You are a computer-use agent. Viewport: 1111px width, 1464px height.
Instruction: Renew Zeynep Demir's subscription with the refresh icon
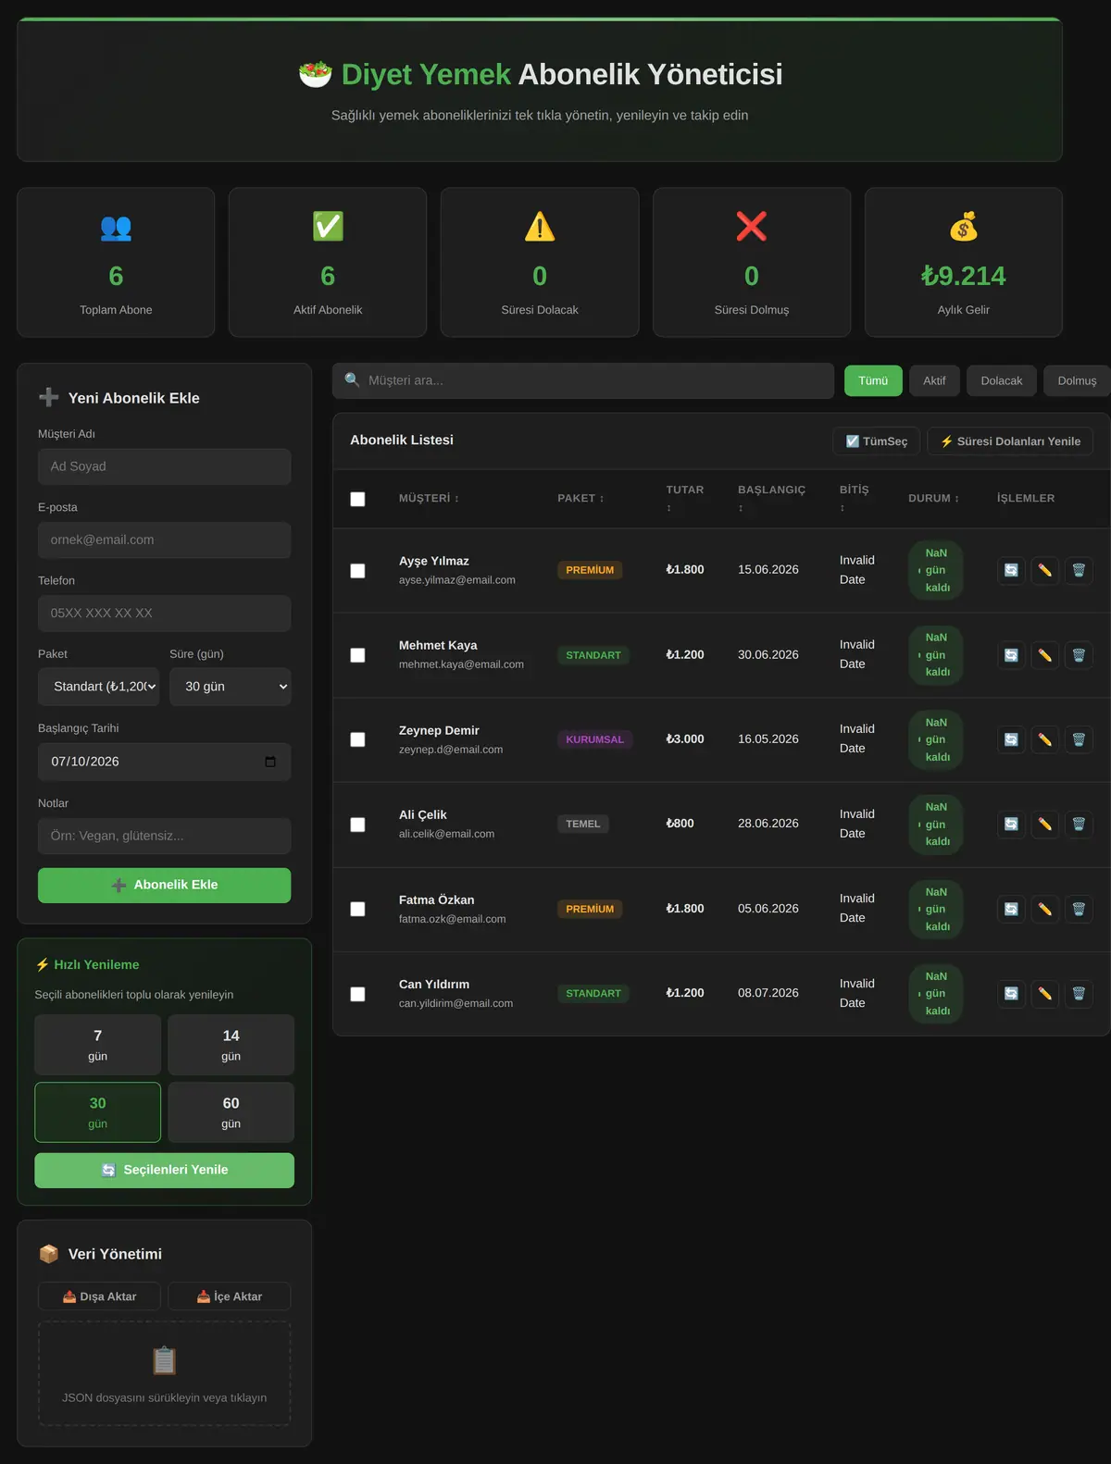click(1011, 739)
